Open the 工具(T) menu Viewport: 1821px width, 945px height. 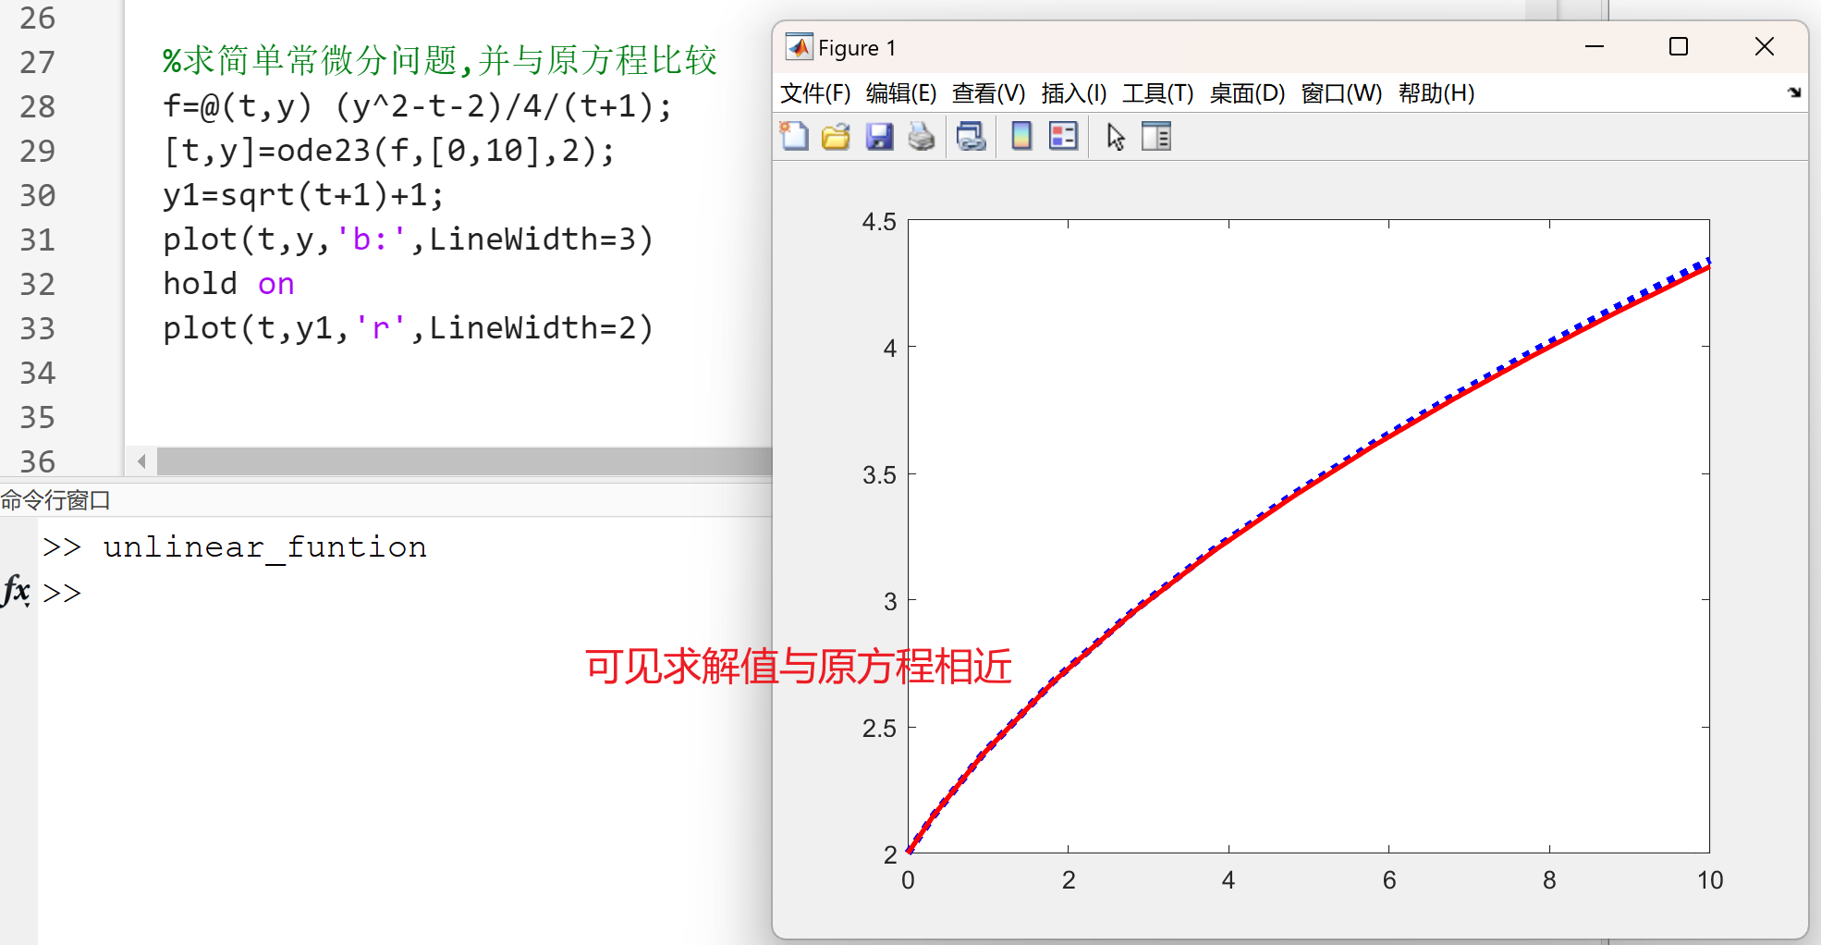point(1158,93)
